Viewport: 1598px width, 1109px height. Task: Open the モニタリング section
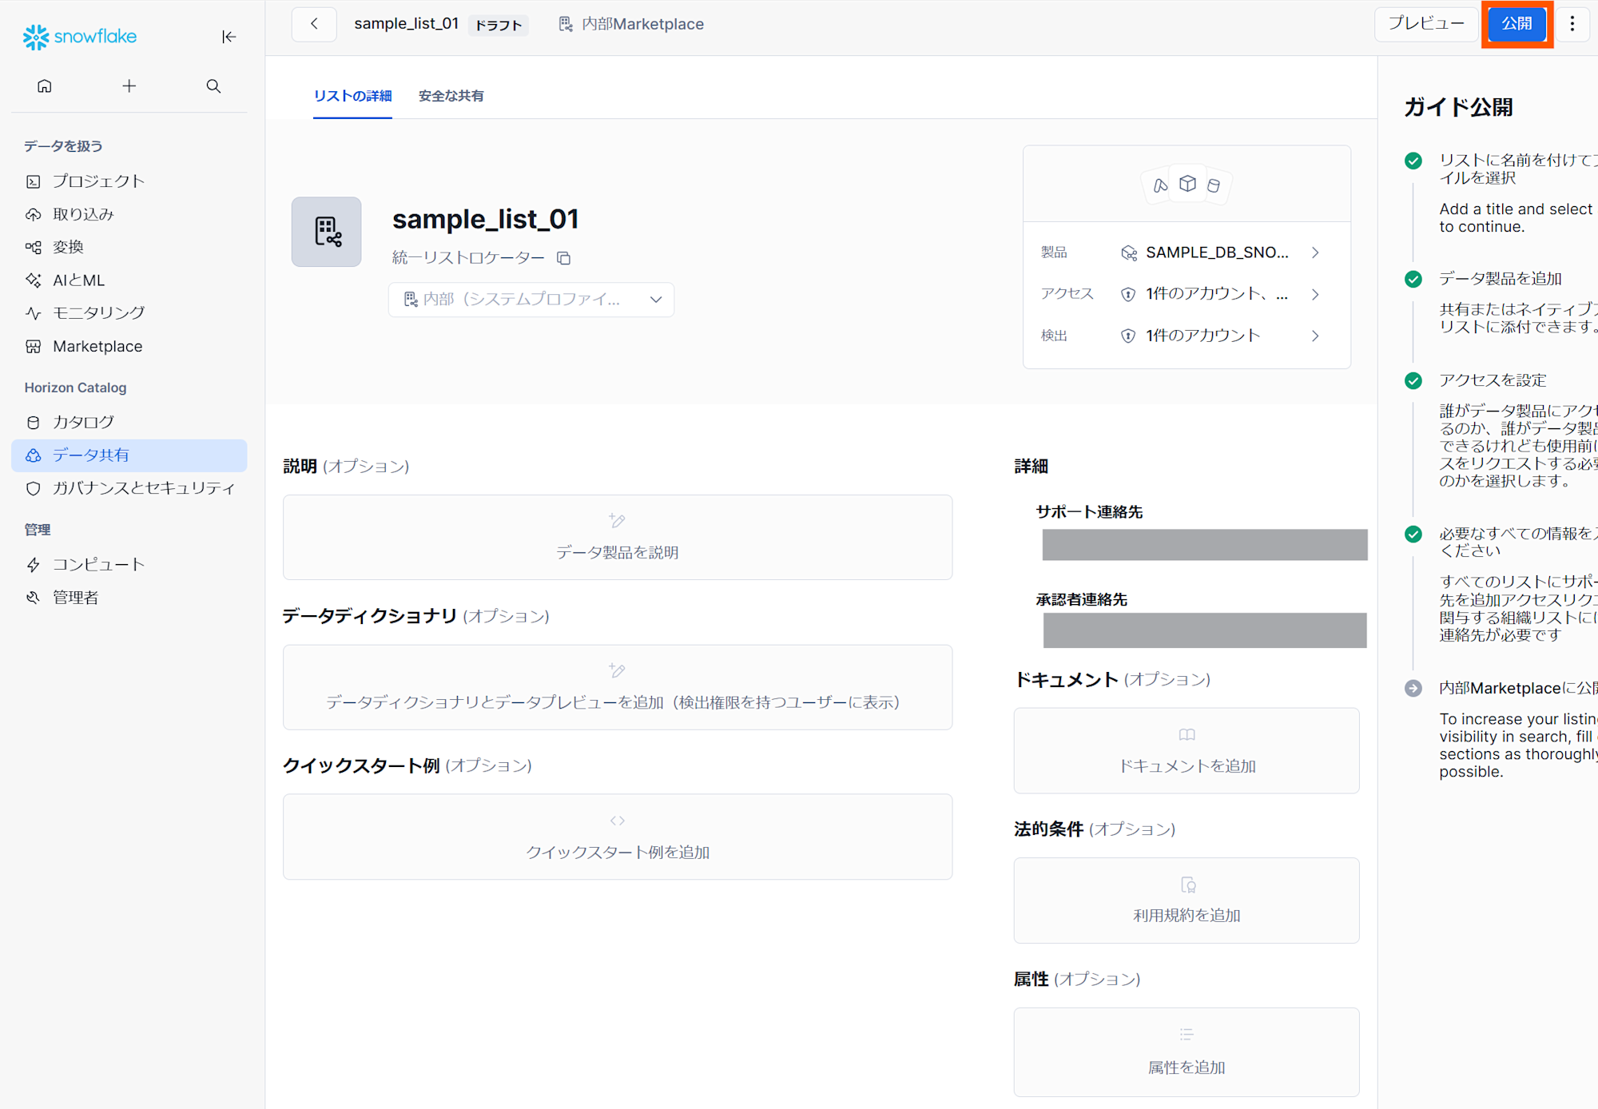pos(97,312)
